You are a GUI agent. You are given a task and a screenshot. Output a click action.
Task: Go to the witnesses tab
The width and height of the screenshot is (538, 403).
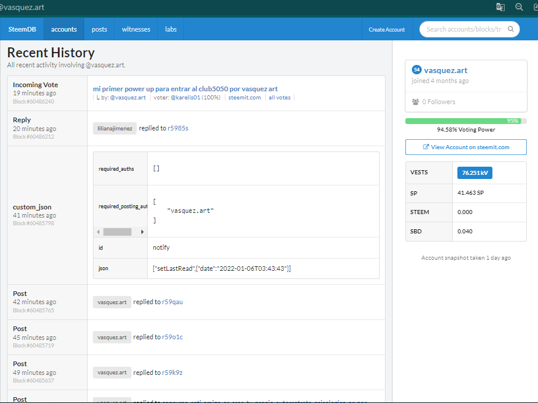tap(136, 29)
